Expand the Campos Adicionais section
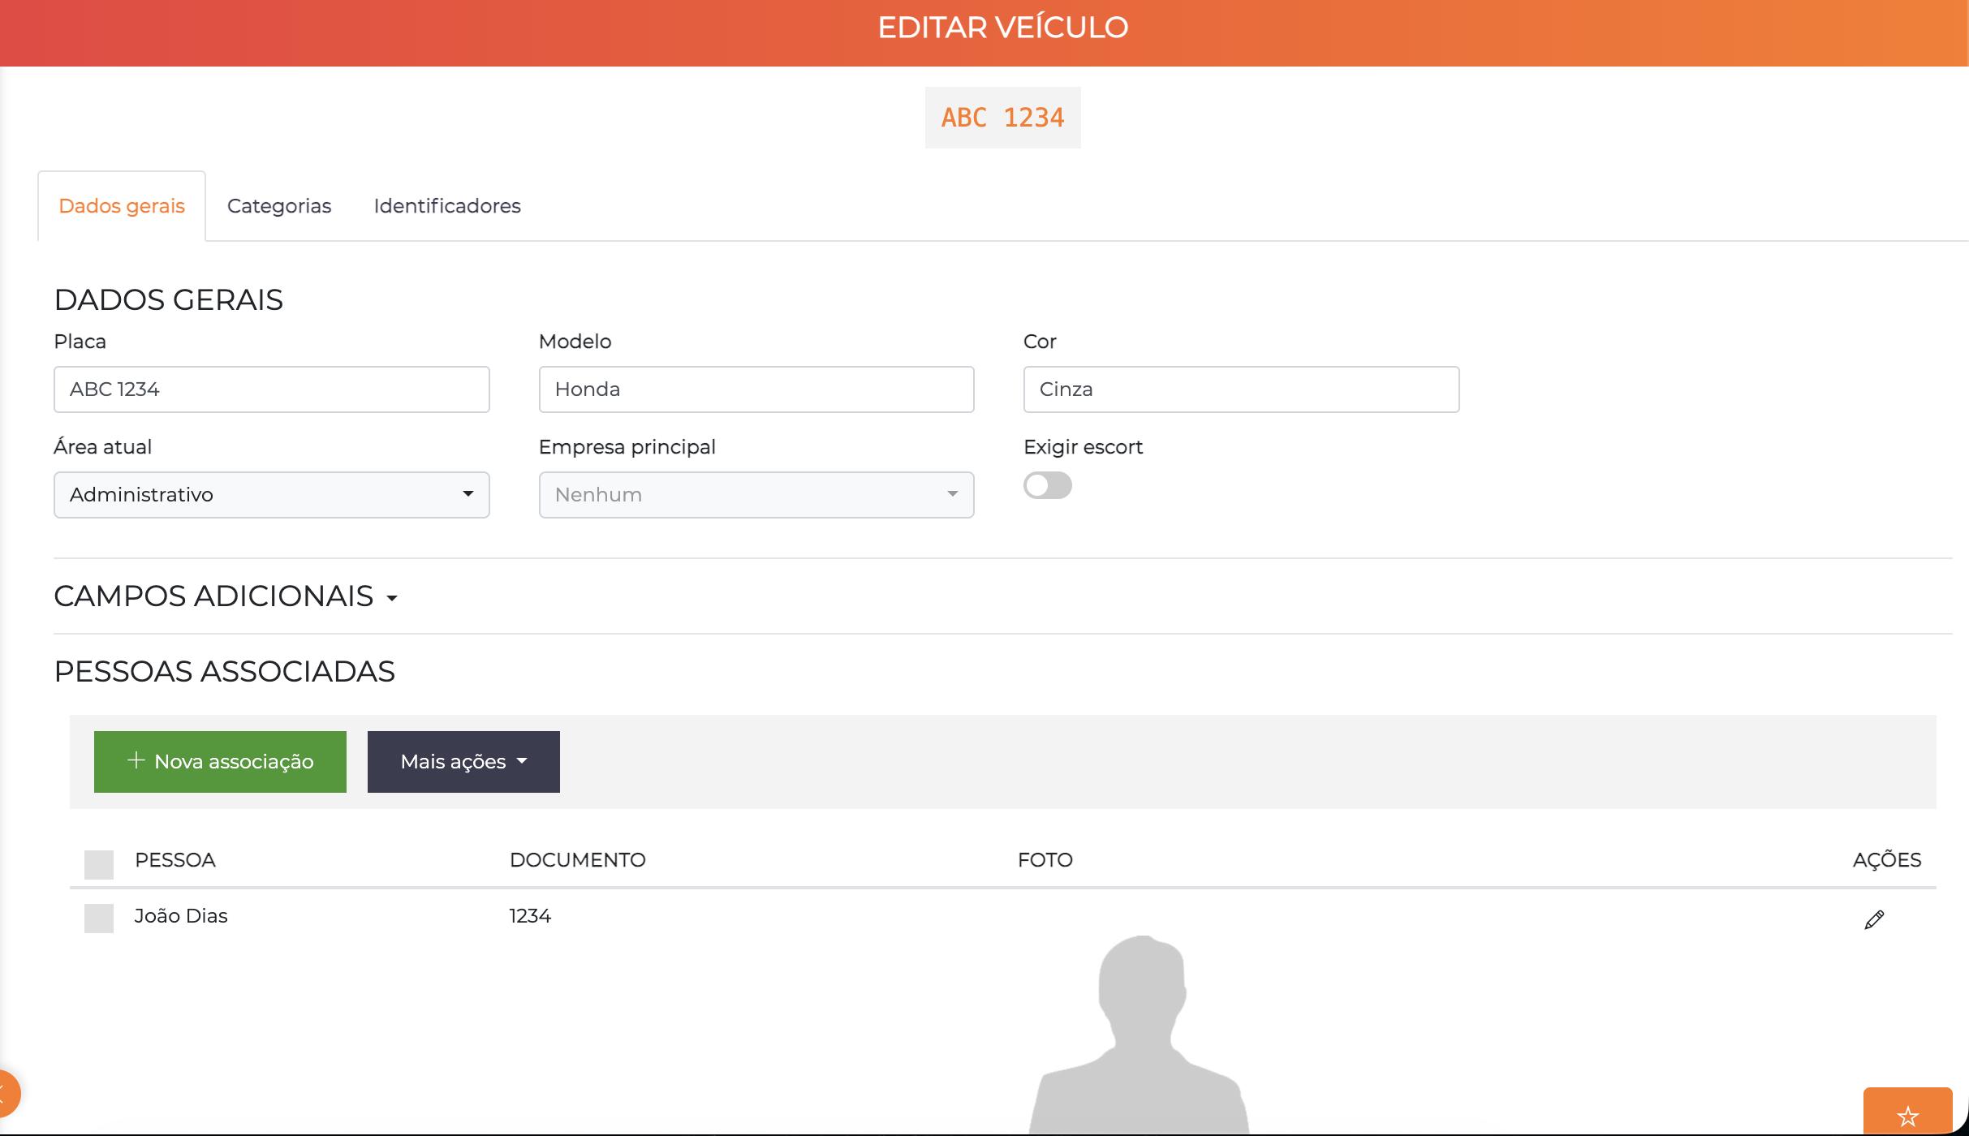Viewport: 1969px width, 1136px height. (226, 596)
